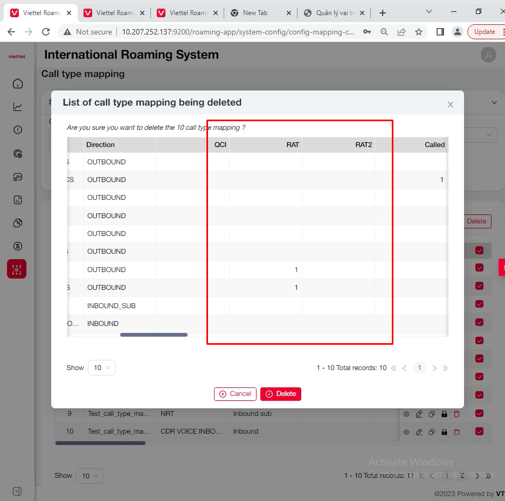Click the red trash icon for row 10

(x=457, y=432)
